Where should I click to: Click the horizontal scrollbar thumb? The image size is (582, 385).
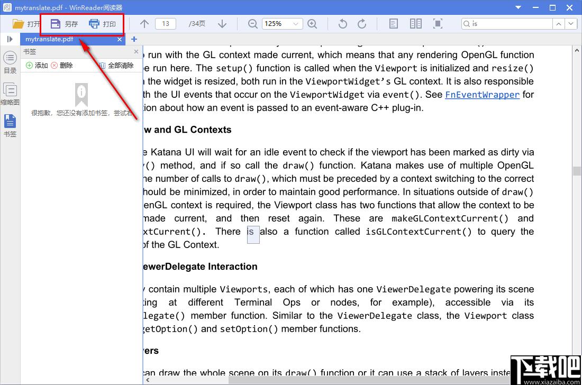click(x=369, y=380)
